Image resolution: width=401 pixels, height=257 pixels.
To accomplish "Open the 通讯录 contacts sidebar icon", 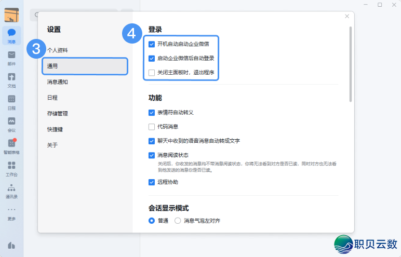I will coord(11,191).
